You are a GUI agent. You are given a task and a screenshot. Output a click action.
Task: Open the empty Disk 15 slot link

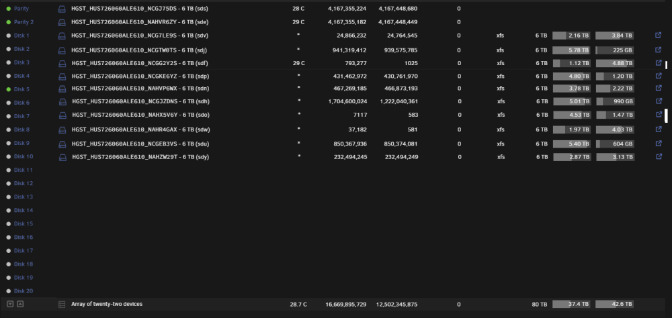click(x=24, y=224)
